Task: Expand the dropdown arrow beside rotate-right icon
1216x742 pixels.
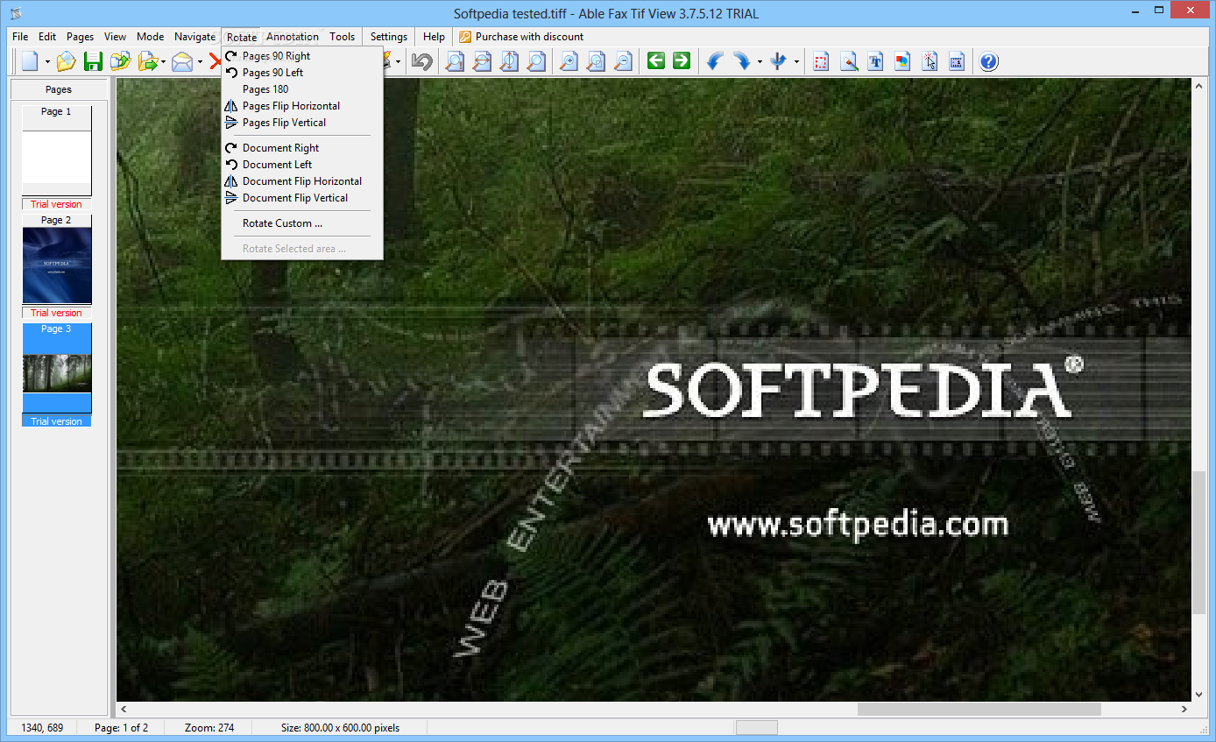Action: point(760,62)
